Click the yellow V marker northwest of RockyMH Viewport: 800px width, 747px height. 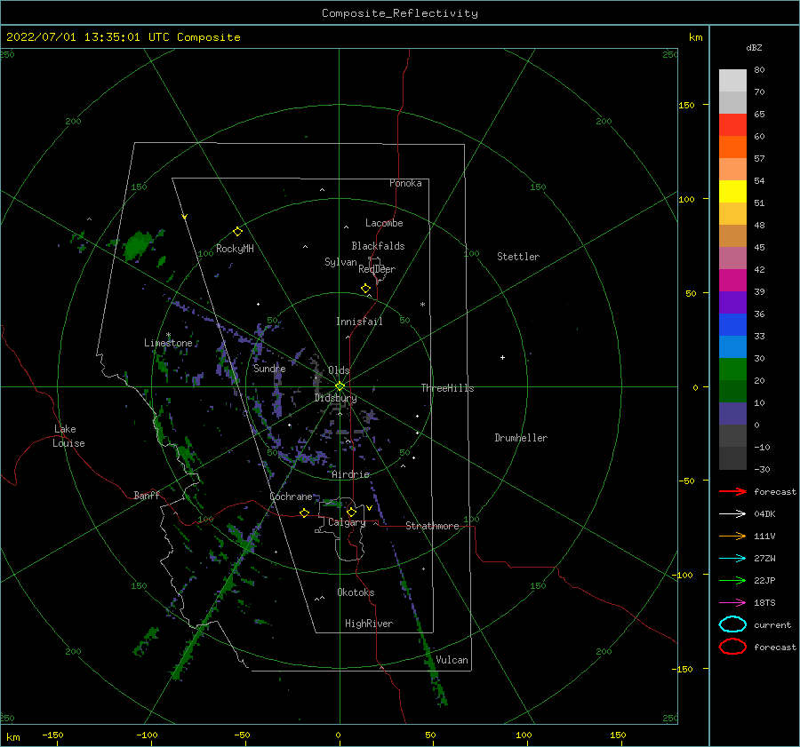185,217
